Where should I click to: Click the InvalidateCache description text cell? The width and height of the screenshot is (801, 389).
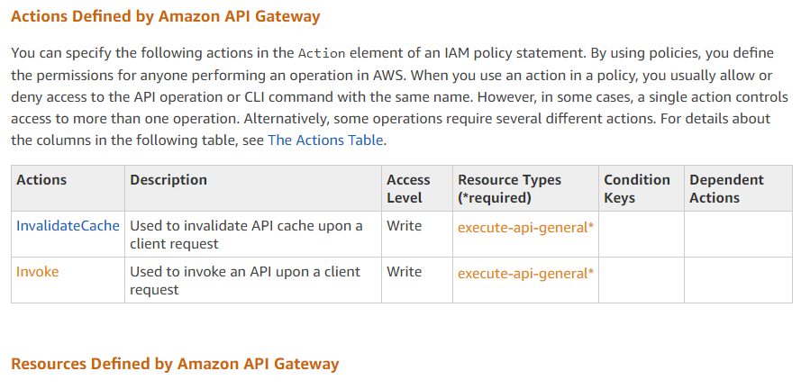[x=246, y=234]
